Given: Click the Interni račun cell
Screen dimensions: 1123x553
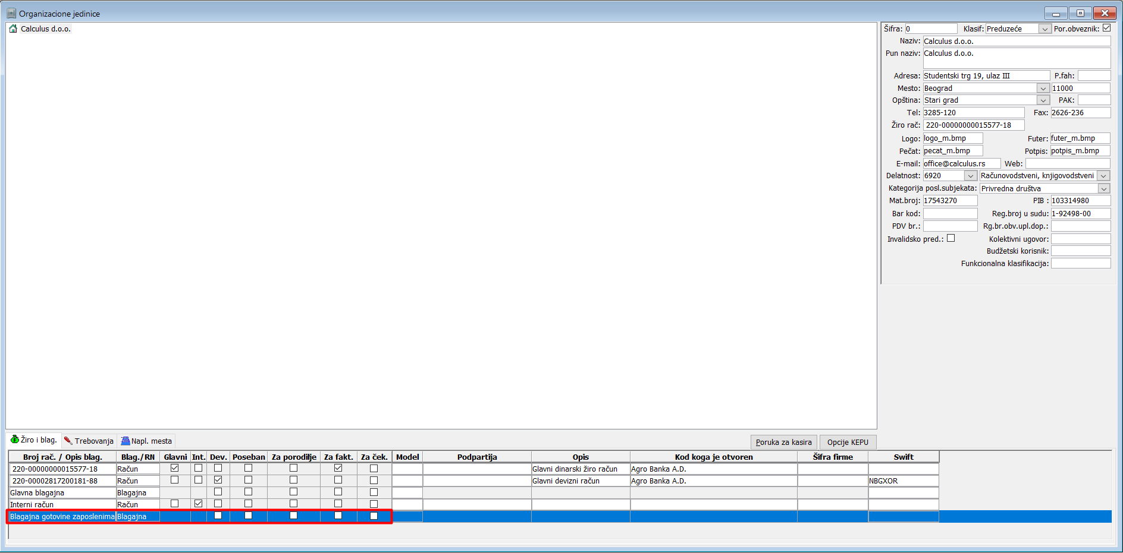Looking at the screenshot, I should 62,504.
